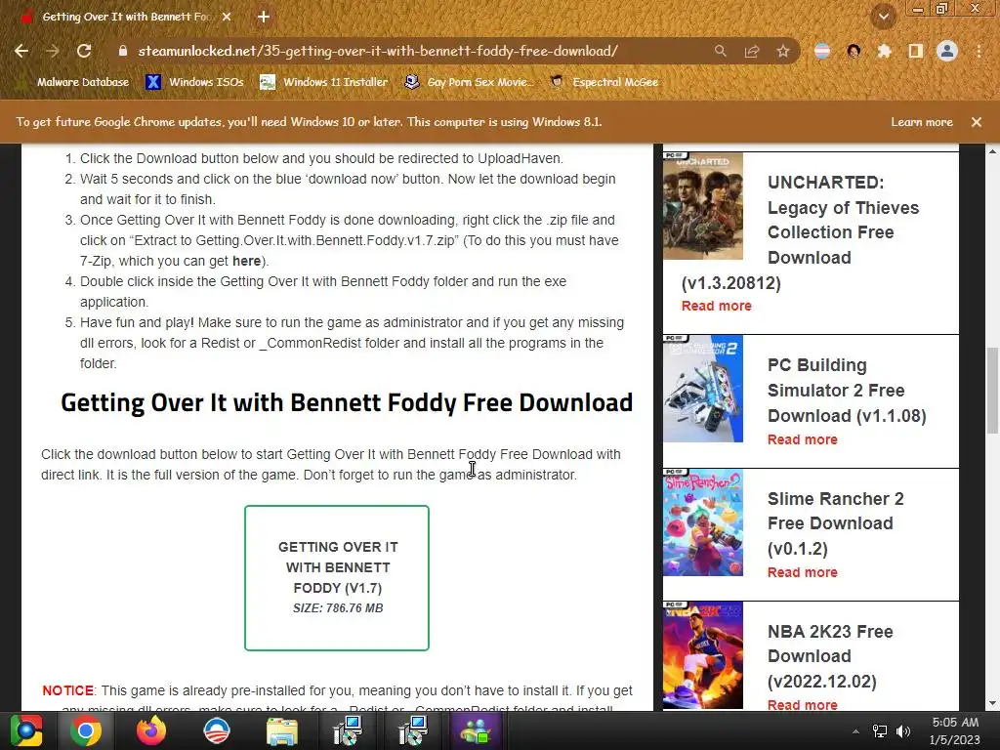Click the red NOTICE label text
This screenshot has height=750, width=1000.
pyautogui.click(x=67, y=690)
